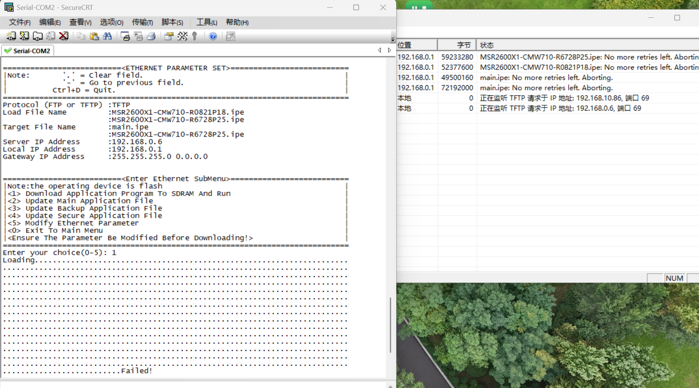Click the Protocol value TFTP in terminal
This screenshot has width=699, height=388.
point(121,105)
